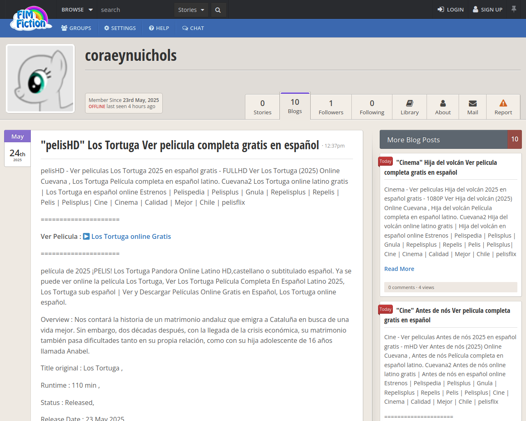Click the pin icon in top bar
Viewport: 526px width, 421px height.
coord(514,9)
